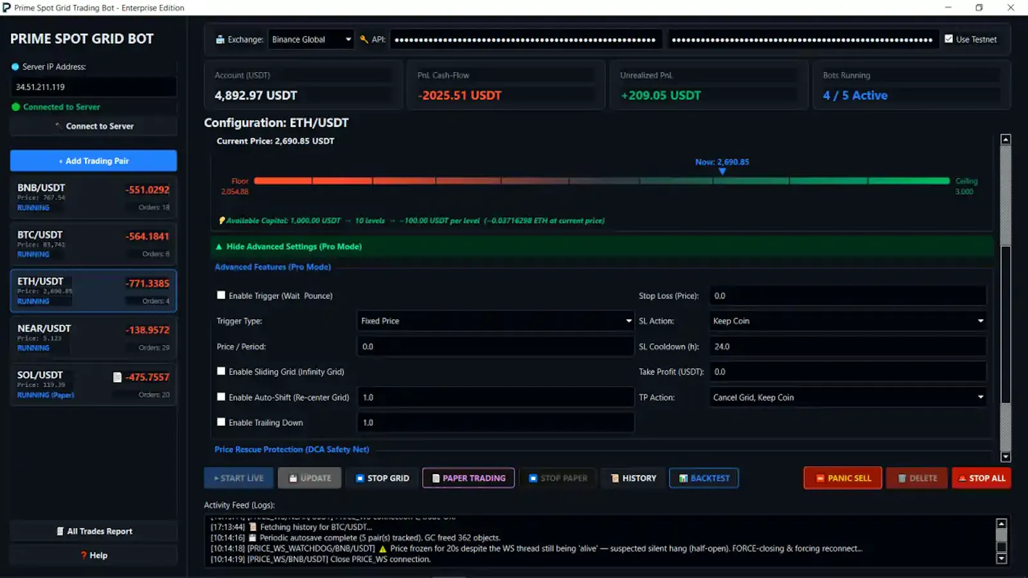Click the Take Profit (USDT) field

847,372
